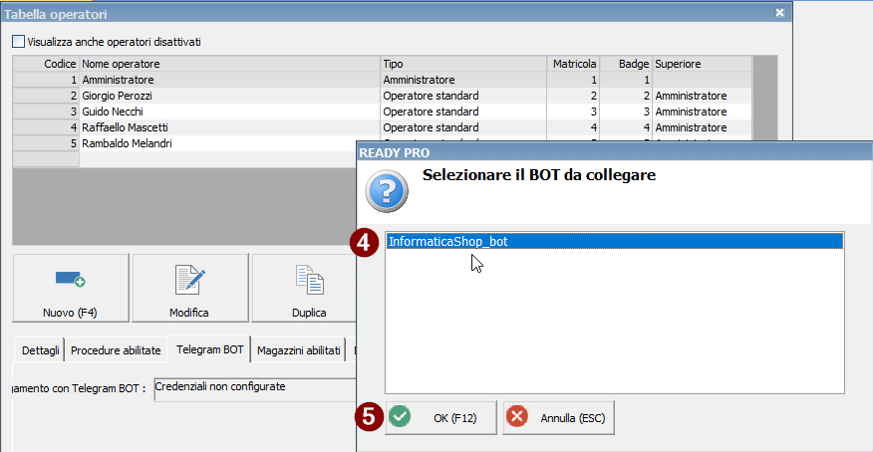The height and width of the screenshot is (452, 873).
Task: Click the Duplica documents icon
Action: [x=309, y=280]
